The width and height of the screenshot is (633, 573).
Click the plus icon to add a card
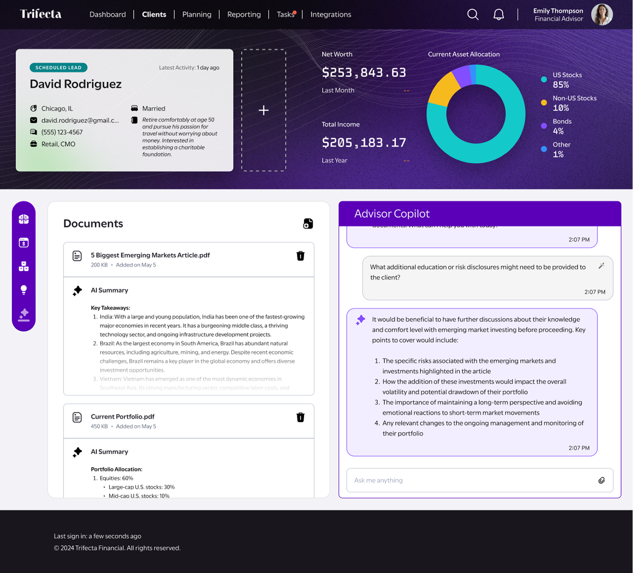pyautogui.click(x=263, y=110)
